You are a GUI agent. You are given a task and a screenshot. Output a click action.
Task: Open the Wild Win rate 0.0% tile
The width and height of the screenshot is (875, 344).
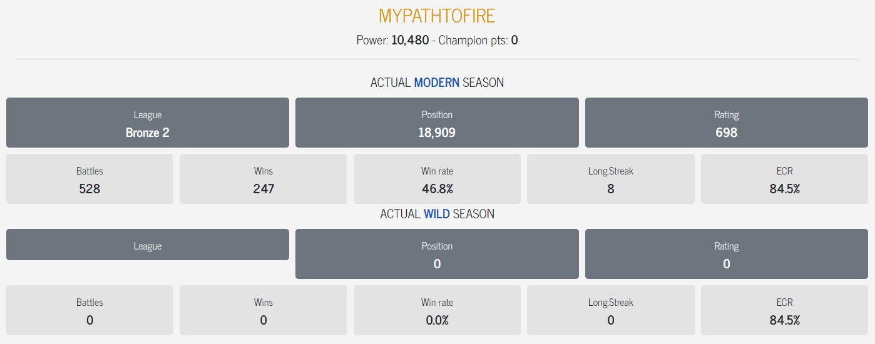tap(437, 310)
